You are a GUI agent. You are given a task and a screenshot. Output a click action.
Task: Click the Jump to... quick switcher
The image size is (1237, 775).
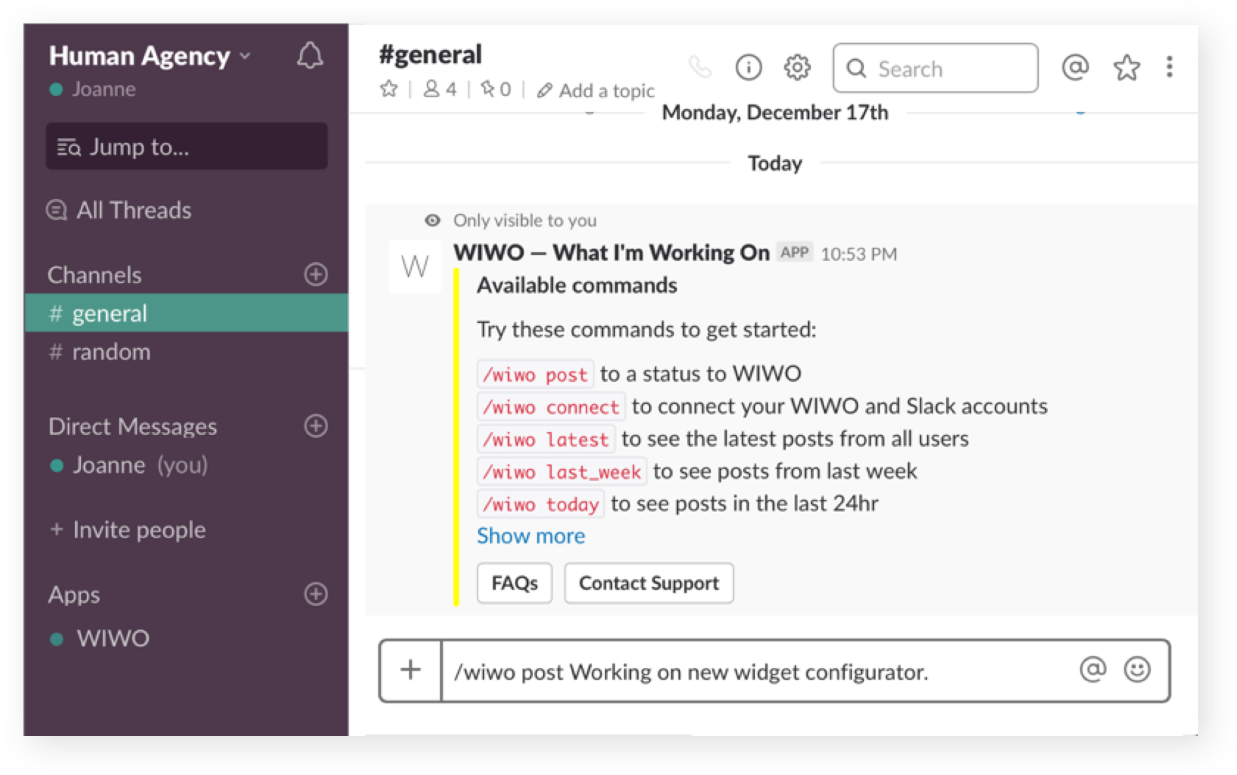point(187,146)
